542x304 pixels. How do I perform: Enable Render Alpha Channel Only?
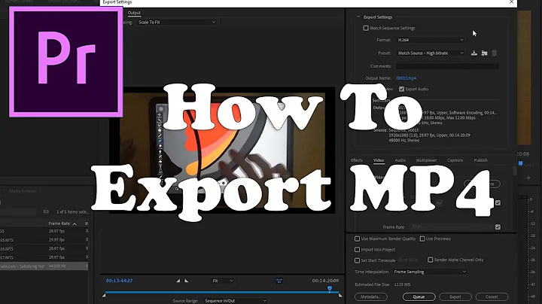coord(431,260)
